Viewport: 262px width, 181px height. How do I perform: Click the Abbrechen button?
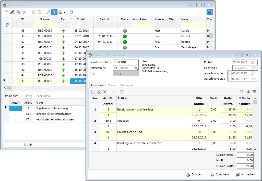[245, 174]
